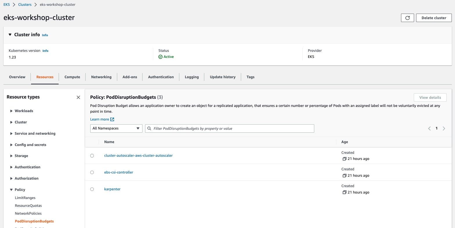The image size is (455, 228).
Task: Close the Resource types panel
Action: point(78,97)
